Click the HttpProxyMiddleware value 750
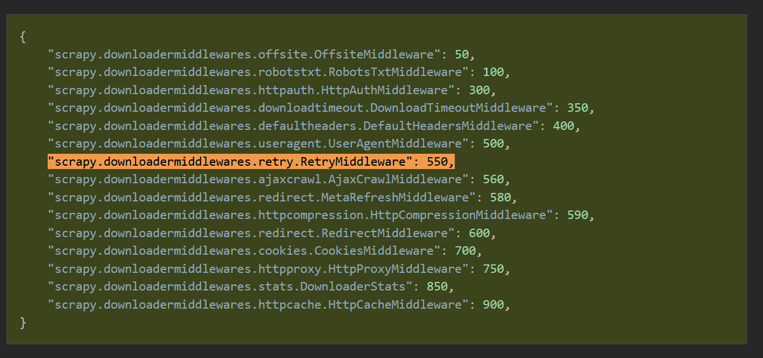The image size is (763, 358). click(x=493, y=269)
